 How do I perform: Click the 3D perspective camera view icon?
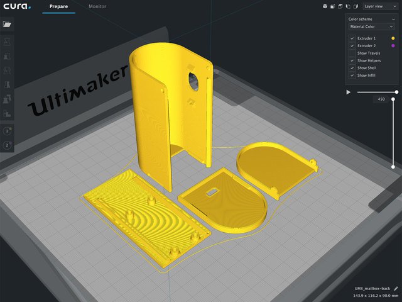point(325,6)
